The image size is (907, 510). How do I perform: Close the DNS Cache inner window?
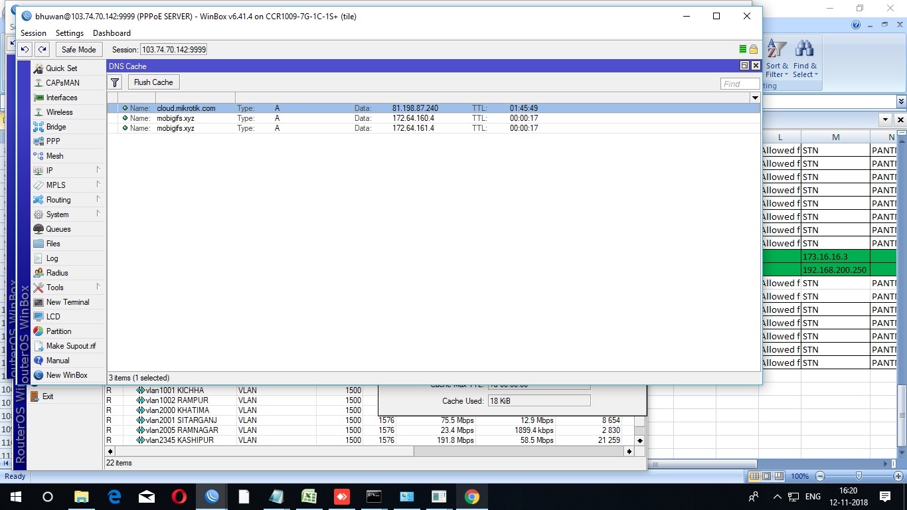pyautogui.click(x=756, y=66)
